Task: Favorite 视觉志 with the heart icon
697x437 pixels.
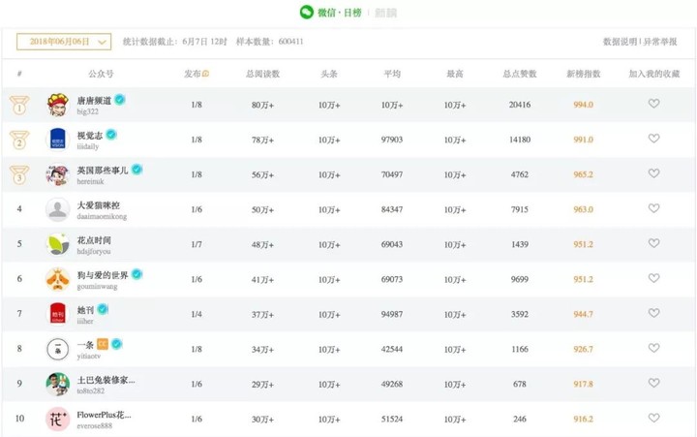Action: click(x=653, y=139)
